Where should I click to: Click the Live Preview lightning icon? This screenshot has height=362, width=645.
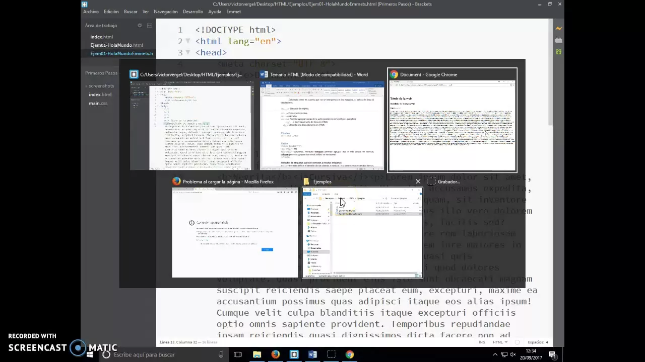pyautogui.click(x=558, y=29)
